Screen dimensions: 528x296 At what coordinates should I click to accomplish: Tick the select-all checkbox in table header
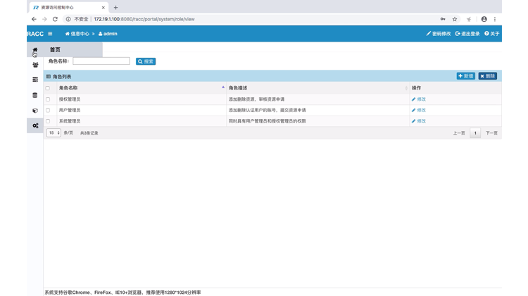coord(48,88)
